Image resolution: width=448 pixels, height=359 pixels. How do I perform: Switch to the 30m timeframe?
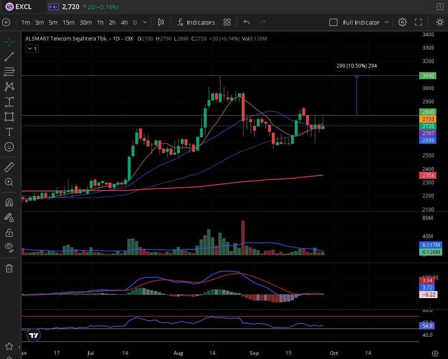click(x=86, y=22)
